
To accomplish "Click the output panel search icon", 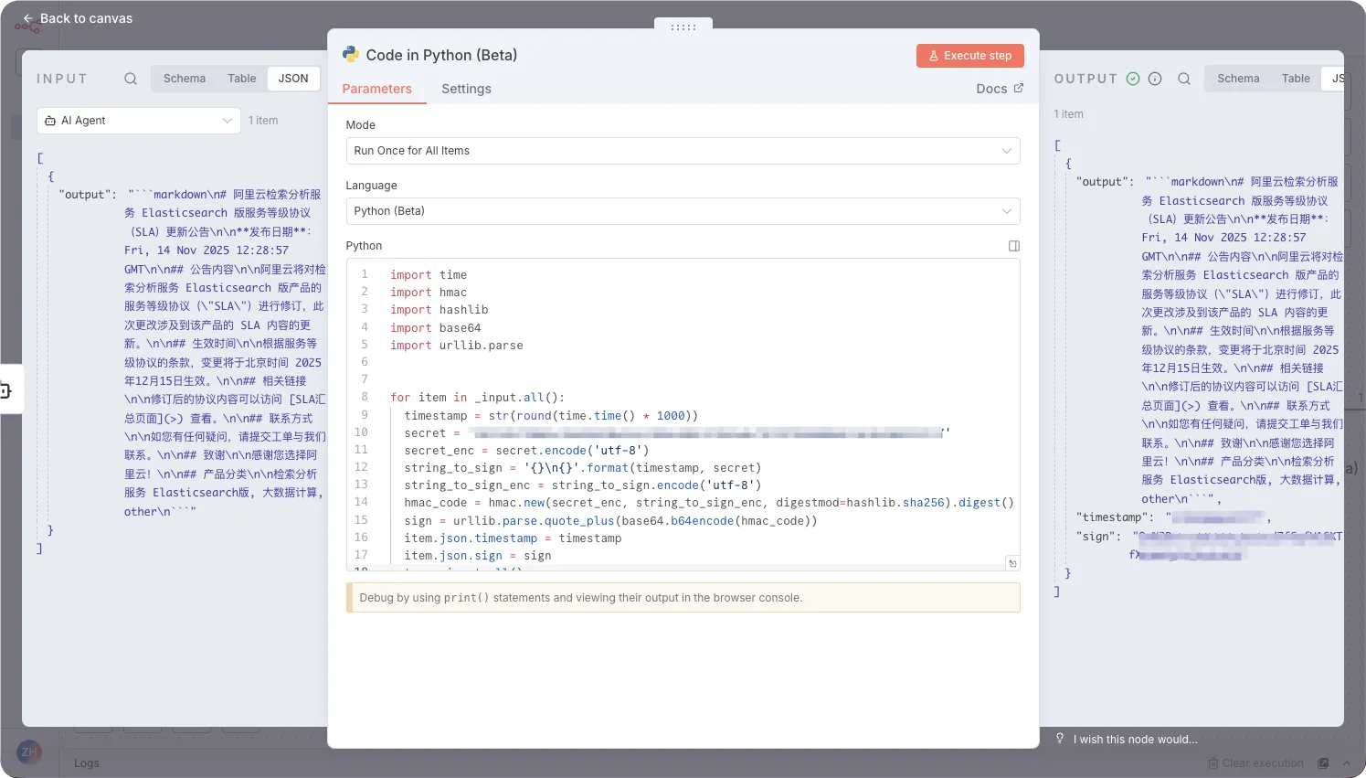I will pos(1184,79).
